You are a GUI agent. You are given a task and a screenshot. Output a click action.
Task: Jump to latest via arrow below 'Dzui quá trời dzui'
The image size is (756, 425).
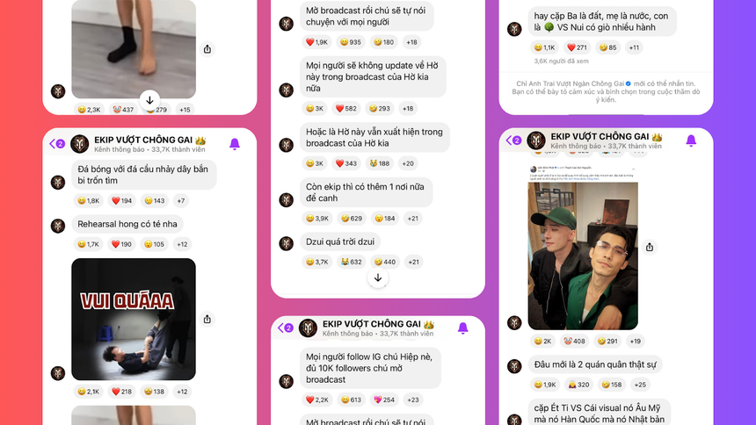point(378,278)
